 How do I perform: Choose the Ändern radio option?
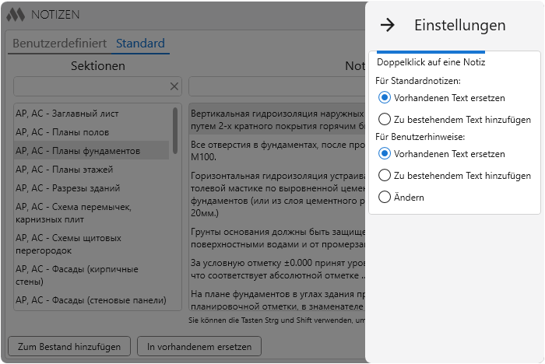tap(384, 197)
